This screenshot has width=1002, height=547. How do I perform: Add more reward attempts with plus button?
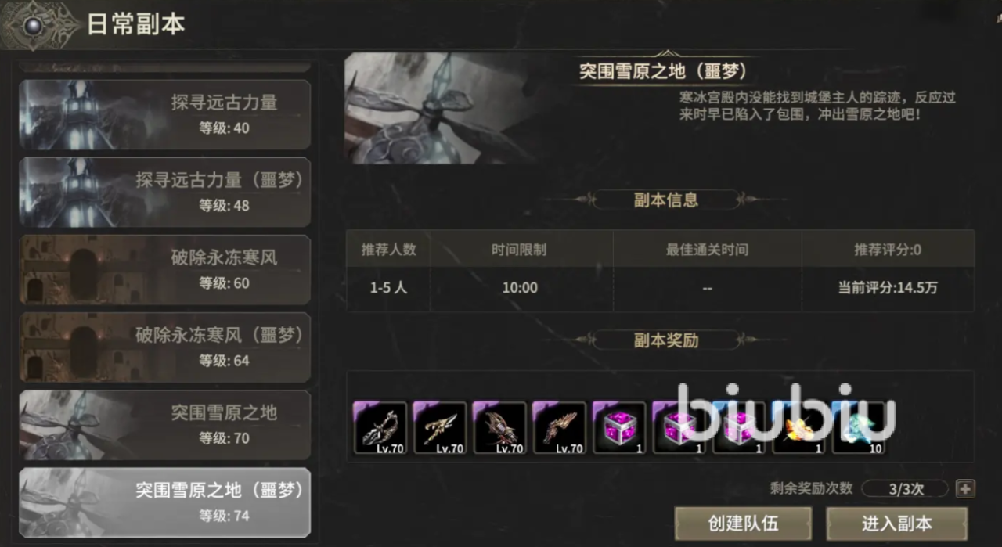click(966, 489)
